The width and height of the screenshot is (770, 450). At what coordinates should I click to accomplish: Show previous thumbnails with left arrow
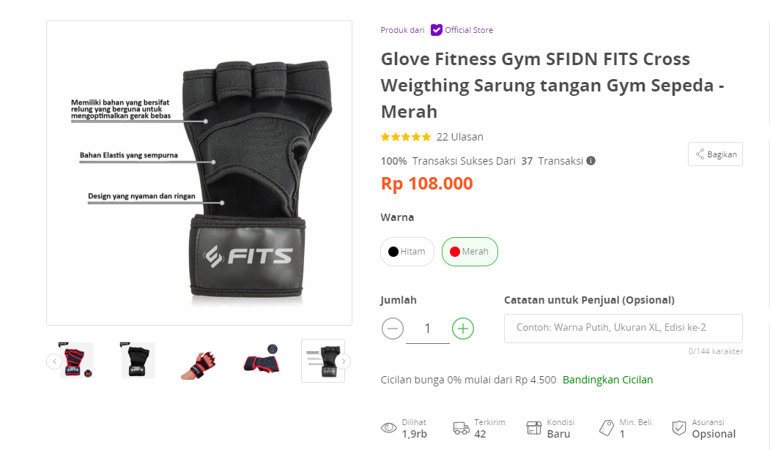pyautogui.click(x=54, y=361)
